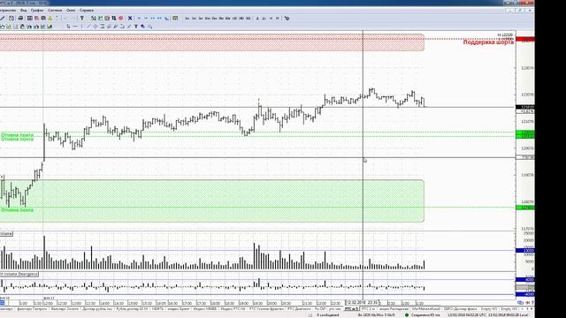
Task: Click the green connection status indicator
Action: 407,314
